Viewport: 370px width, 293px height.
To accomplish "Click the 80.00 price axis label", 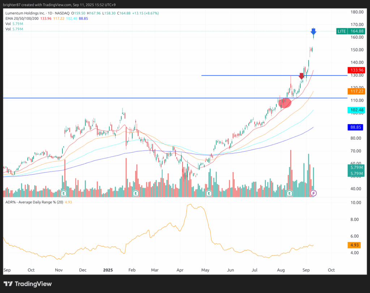I will click(x=356, y=138).
